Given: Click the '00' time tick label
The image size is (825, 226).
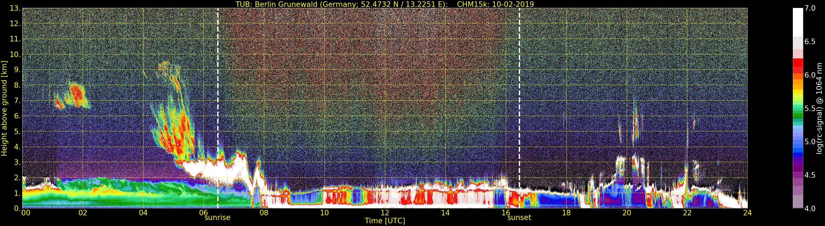Looking at the screenshot, I should pos(26,213).
